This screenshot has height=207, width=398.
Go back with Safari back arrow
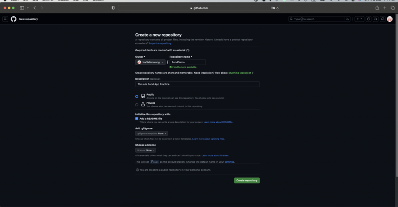pyautogui.click(x=35, y=8)
